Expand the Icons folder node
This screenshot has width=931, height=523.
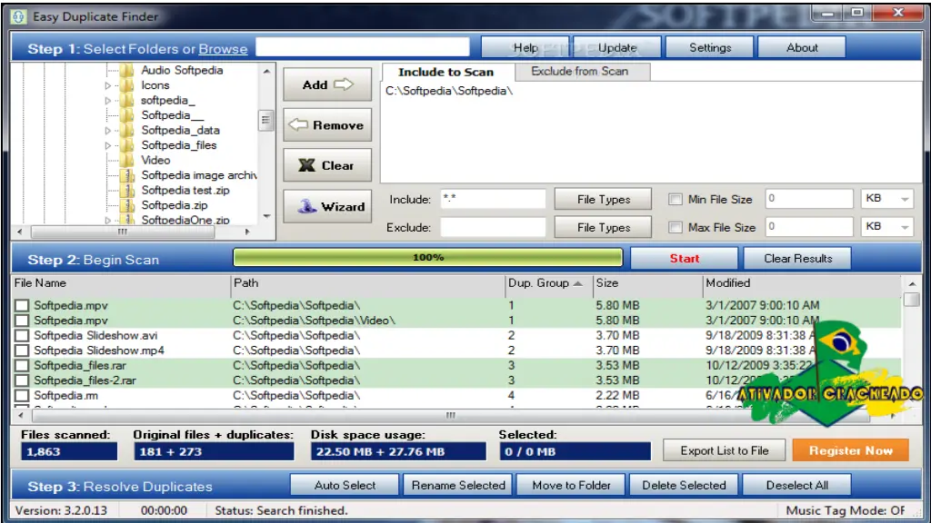tap(107, 85)
